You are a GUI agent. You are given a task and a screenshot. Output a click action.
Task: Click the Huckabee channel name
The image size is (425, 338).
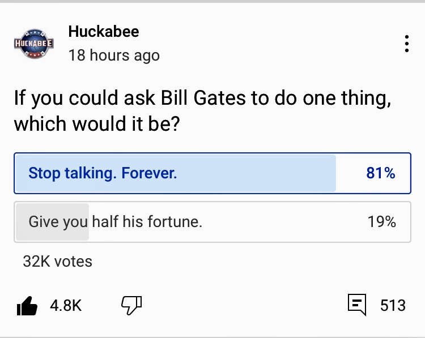coord(103,32)
